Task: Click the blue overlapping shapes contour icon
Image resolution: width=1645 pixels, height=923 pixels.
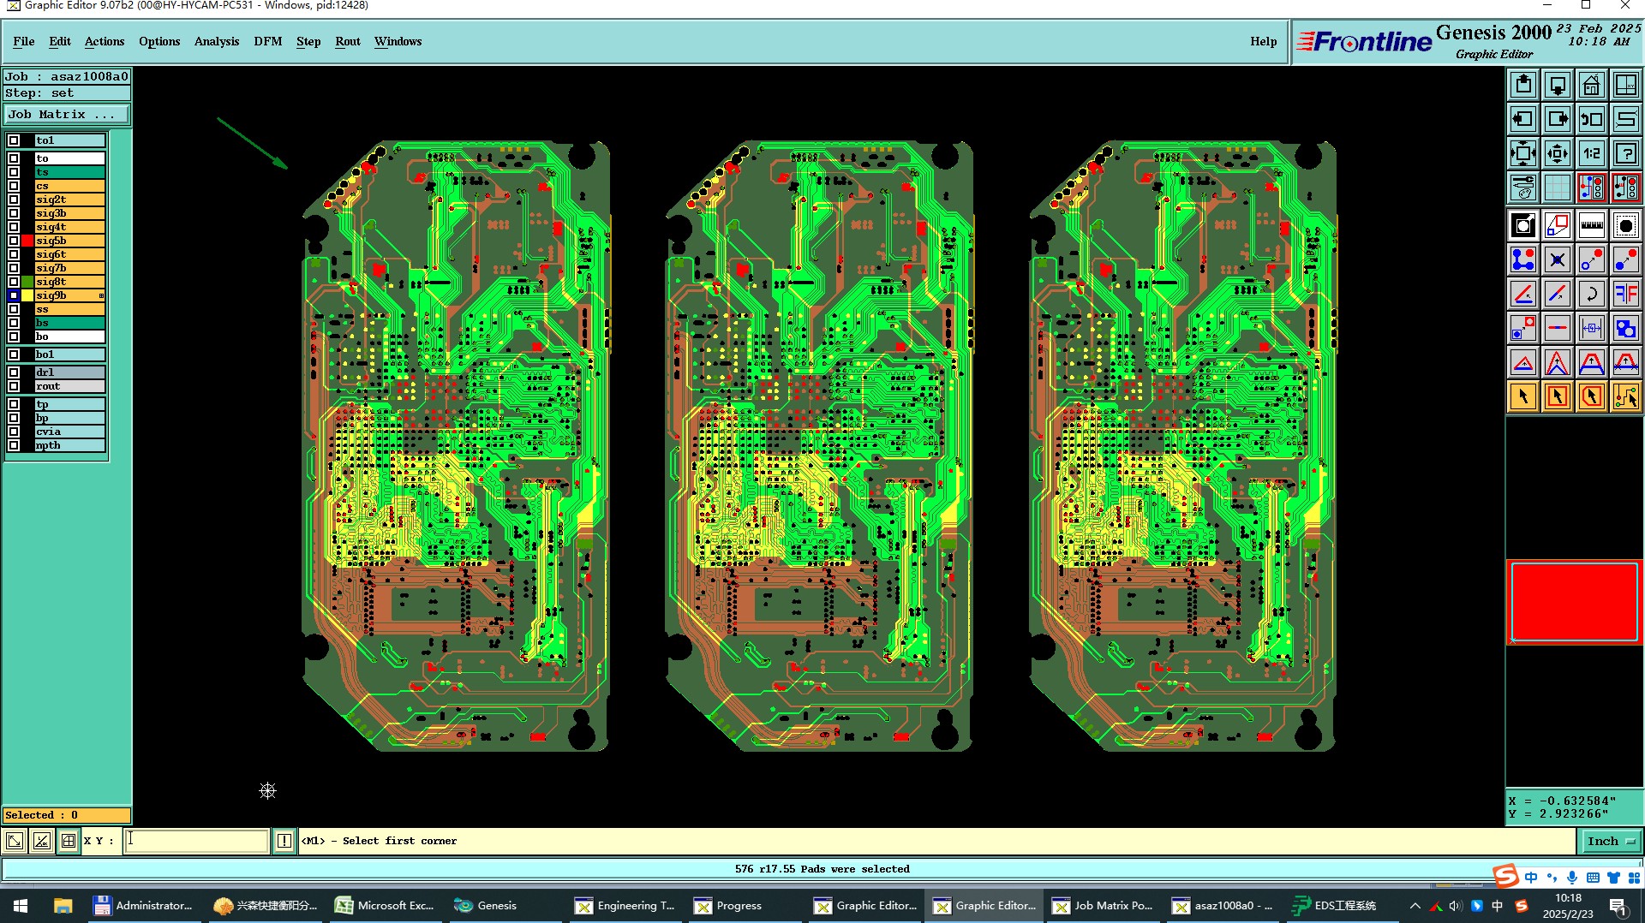Action: [x=1625, y=328]
